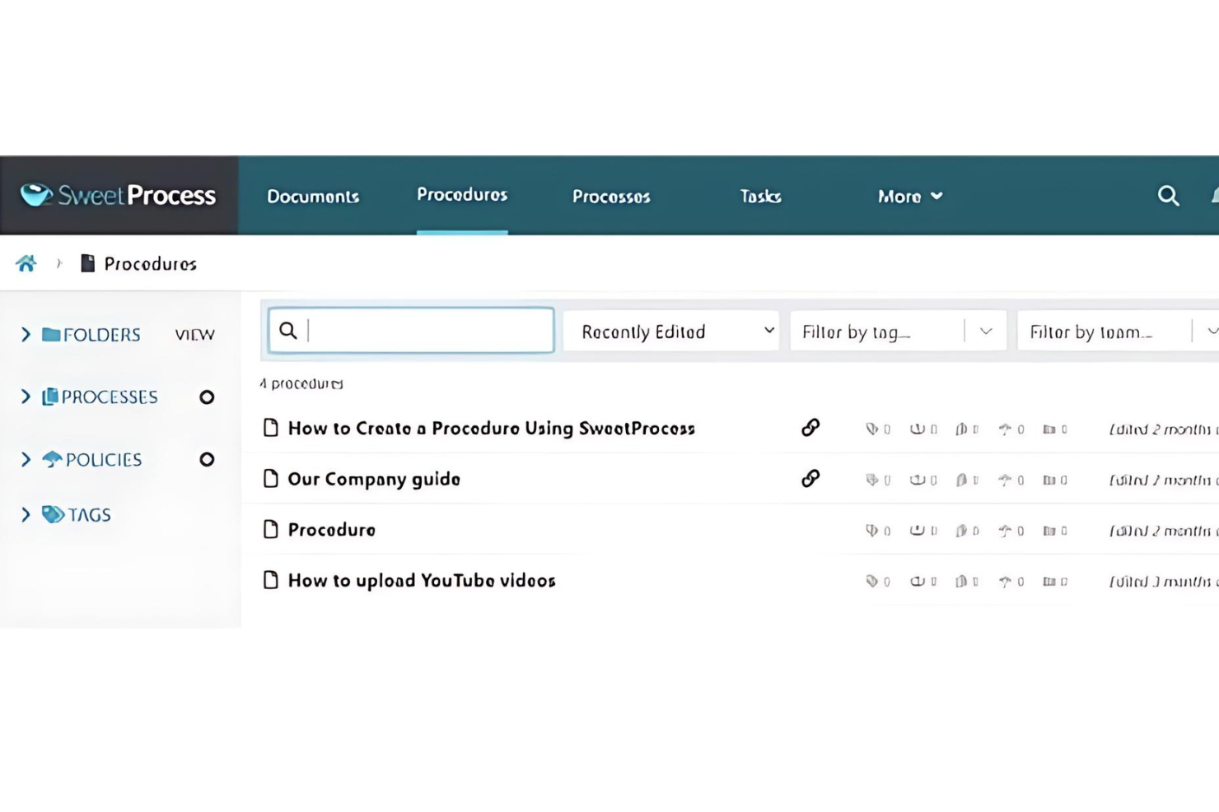The image size is (1219, 812).
Task: Expand the TAGS section chevron
Action: pyautogui.click(x=24, y=514)
